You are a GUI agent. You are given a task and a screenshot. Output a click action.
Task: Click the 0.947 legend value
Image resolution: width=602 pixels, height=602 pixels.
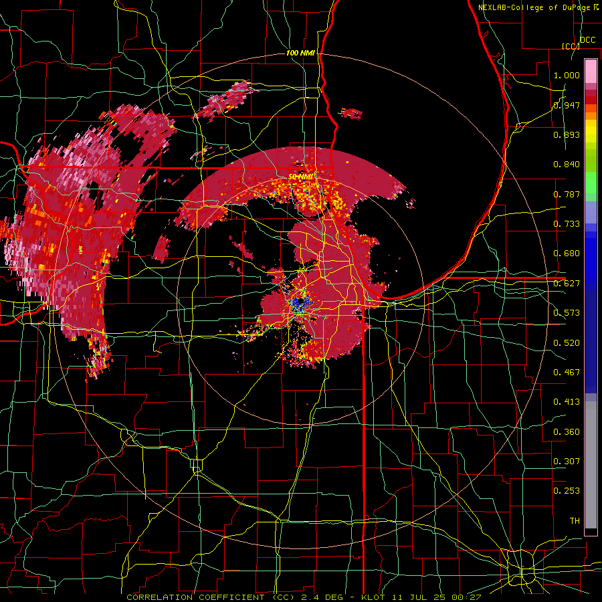(x=567, y=105)
